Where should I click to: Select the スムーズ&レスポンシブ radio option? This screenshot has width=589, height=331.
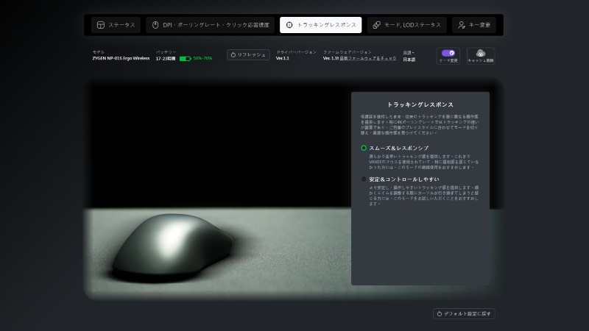coord(364,148)
